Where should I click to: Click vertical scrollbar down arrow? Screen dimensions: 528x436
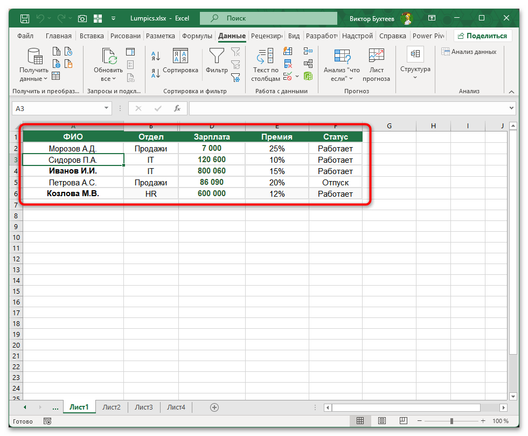513,396
